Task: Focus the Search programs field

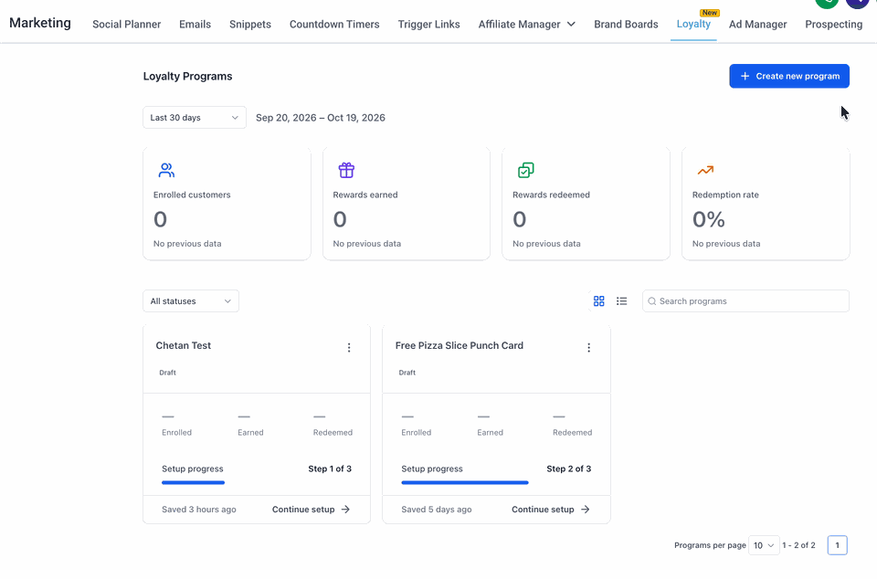Action: click(745, 300)
